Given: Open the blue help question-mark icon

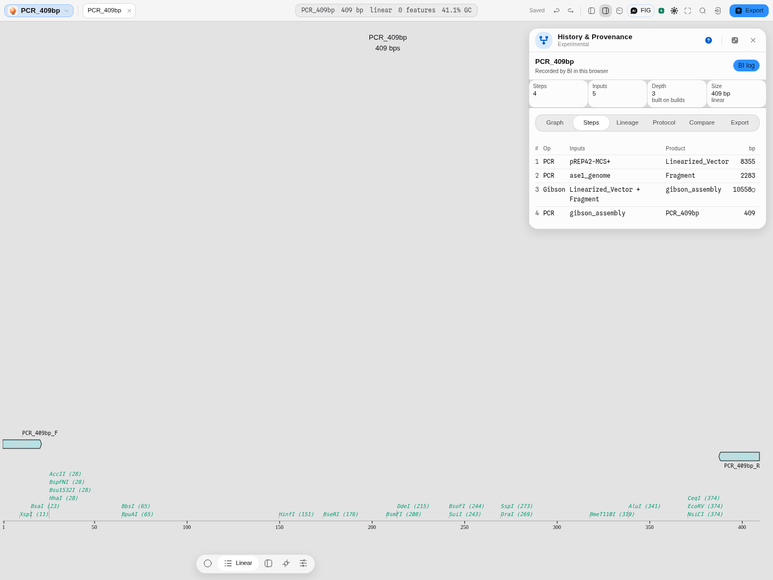Looking at the screenshot, I should (709, 40).
